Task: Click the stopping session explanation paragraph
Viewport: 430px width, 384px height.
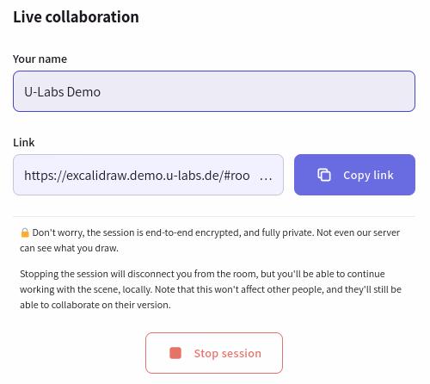Action: click(211, 289)
